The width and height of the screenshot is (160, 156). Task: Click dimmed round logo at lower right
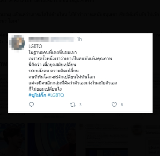click(137, 130)
